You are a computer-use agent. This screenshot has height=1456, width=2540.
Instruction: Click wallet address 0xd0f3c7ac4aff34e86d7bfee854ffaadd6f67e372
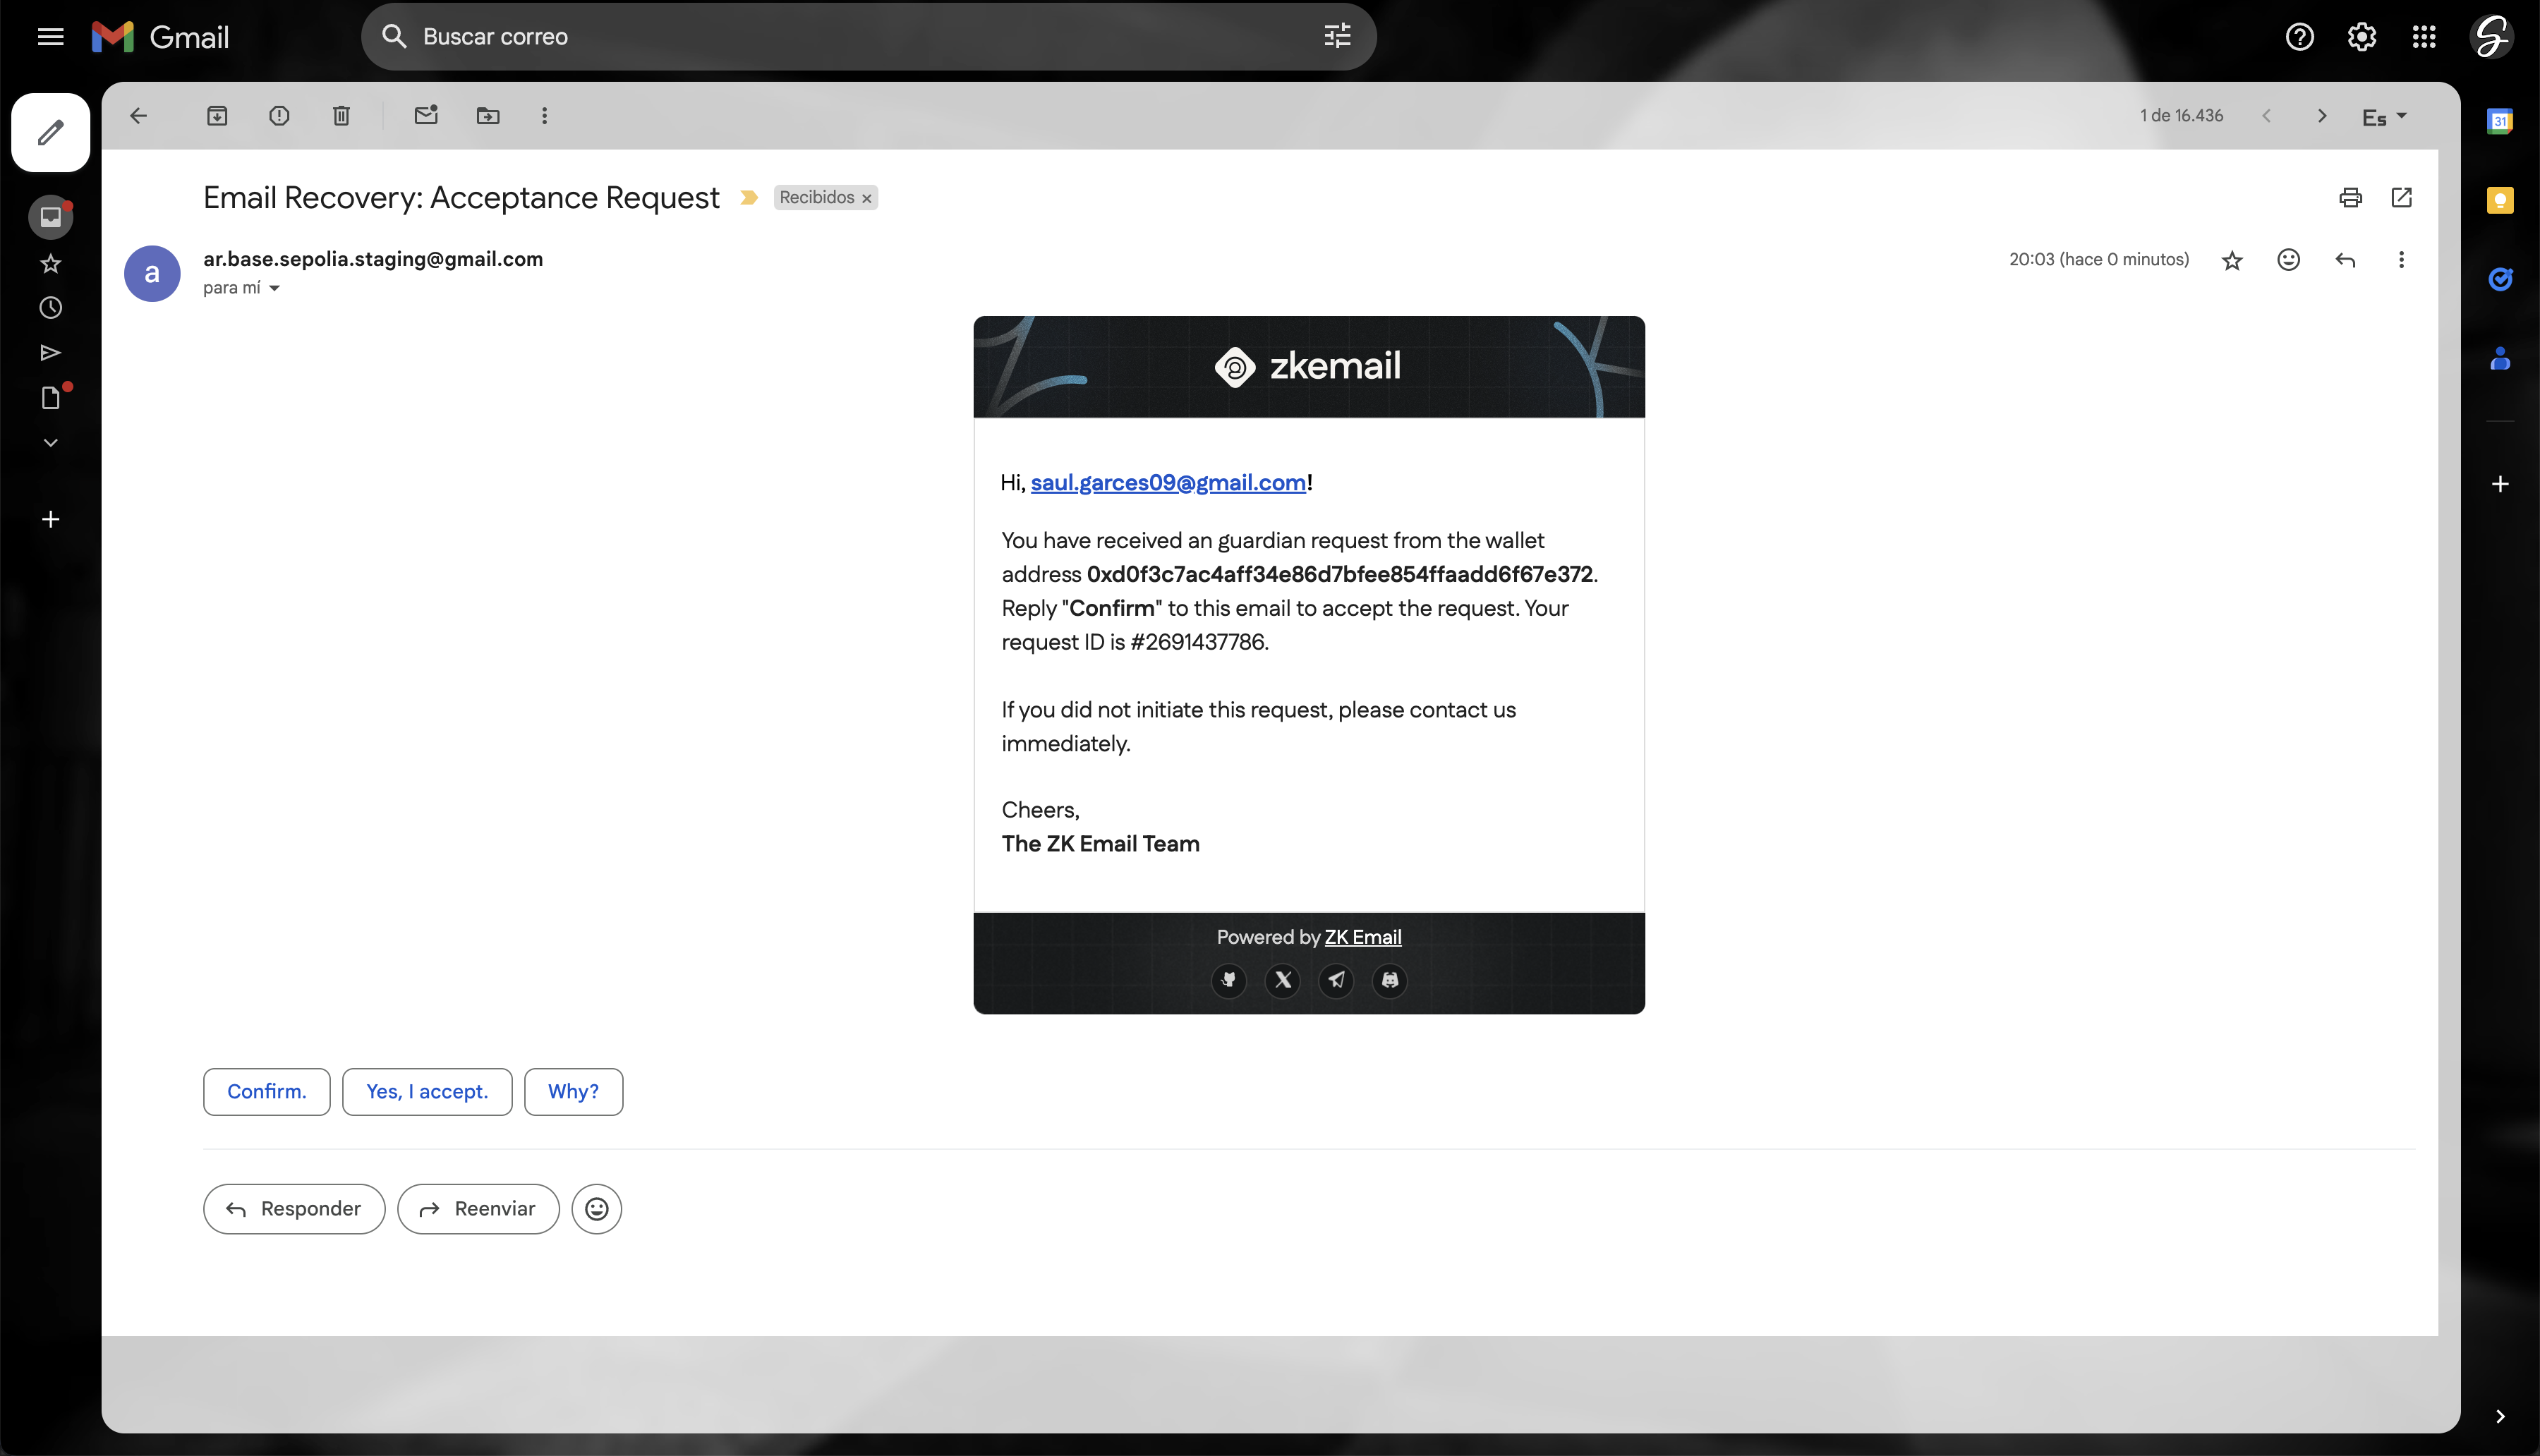click(1339, 574)
